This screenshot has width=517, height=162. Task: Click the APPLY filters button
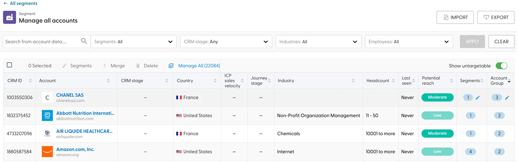(x=472, y=42)
